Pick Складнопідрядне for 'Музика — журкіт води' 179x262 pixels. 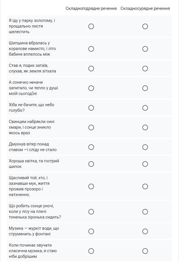(x=91, y=231)
